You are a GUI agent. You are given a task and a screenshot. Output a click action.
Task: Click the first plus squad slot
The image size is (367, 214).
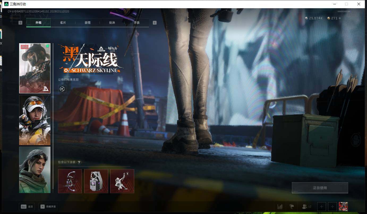pos(322,207)
